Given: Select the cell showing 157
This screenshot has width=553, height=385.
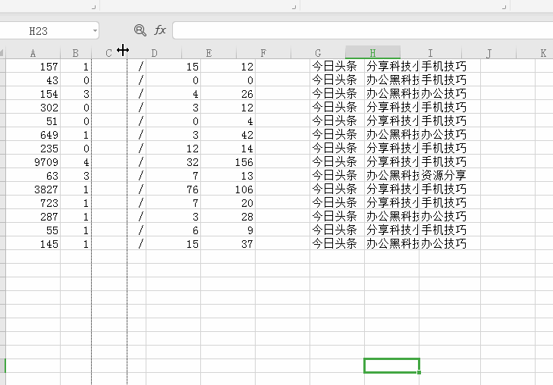Looking at the screenshot, I should (x=33, y=67).
